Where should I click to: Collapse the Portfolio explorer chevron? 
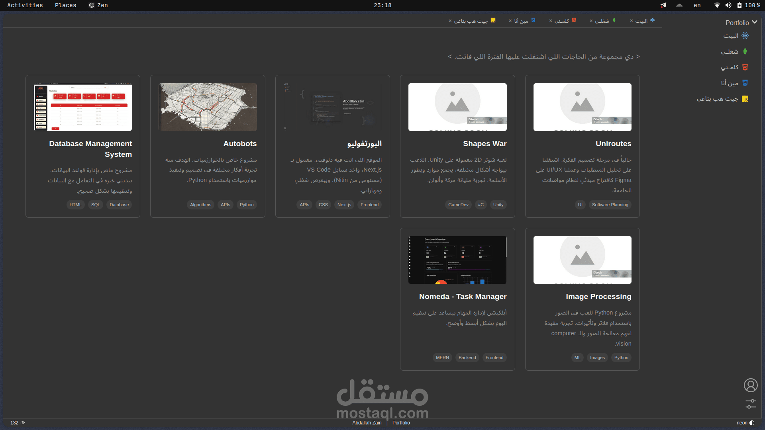755,22
